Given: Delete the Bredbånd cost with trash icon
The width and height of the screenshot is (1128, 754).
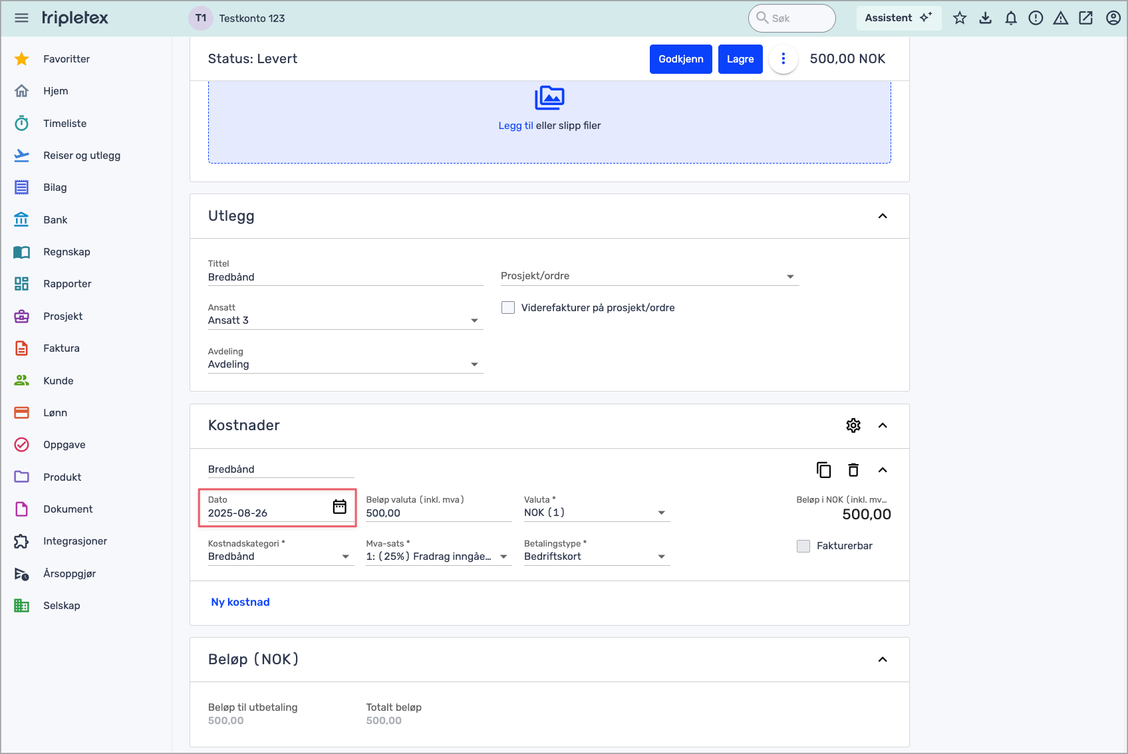Looking at the screenshot, I should tap(853, 470).
